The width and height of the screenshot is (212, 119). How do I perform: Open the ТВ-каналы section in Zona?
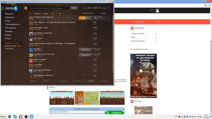[10, 28]
